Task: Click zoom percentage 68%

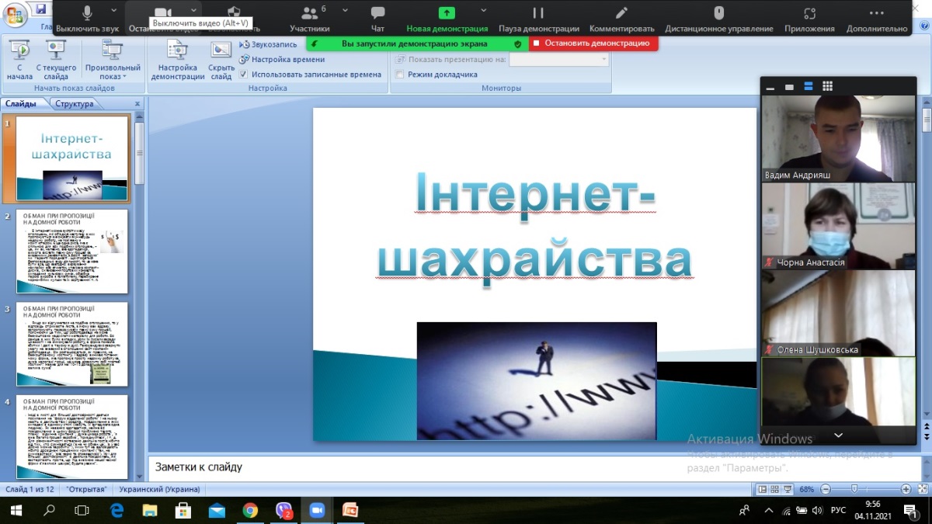Action: tap(807, 489)
